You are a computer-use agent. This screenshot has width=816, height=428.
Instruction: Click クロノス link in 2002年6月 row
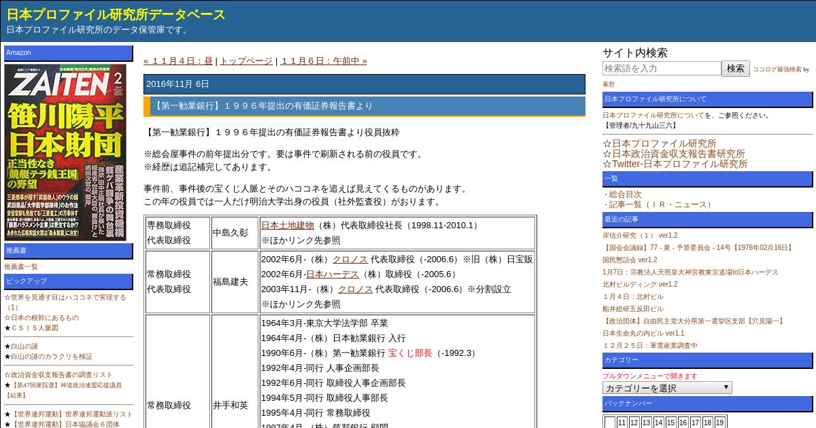click(x=350, y=259)
